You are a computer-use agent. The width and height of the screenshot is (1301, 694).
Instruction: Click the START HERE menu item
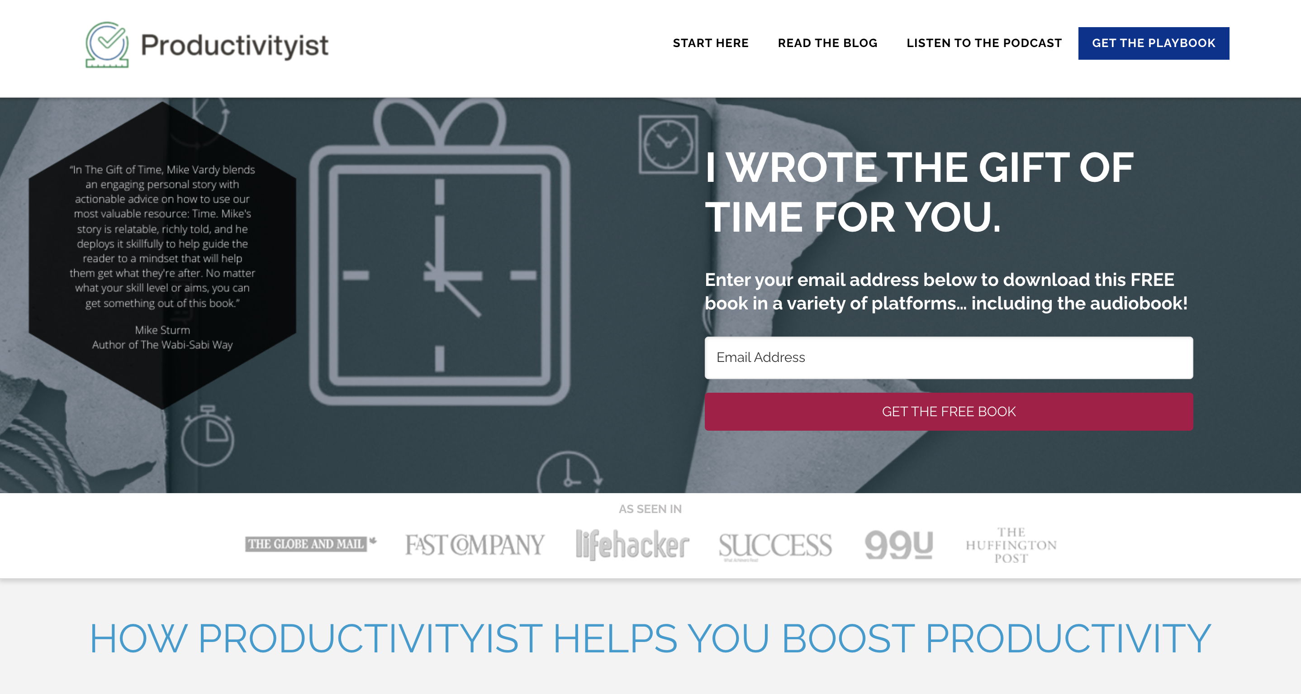point(711,42)
